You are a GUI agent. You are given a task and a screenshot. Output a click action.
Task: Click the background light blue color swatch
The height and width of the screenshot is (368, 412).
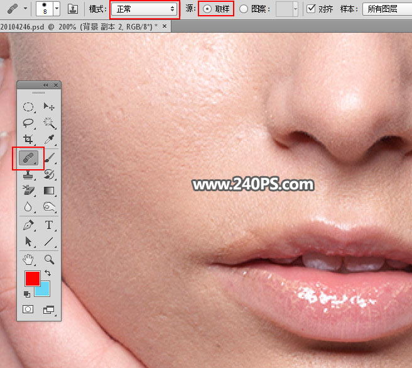coord(45,291)
